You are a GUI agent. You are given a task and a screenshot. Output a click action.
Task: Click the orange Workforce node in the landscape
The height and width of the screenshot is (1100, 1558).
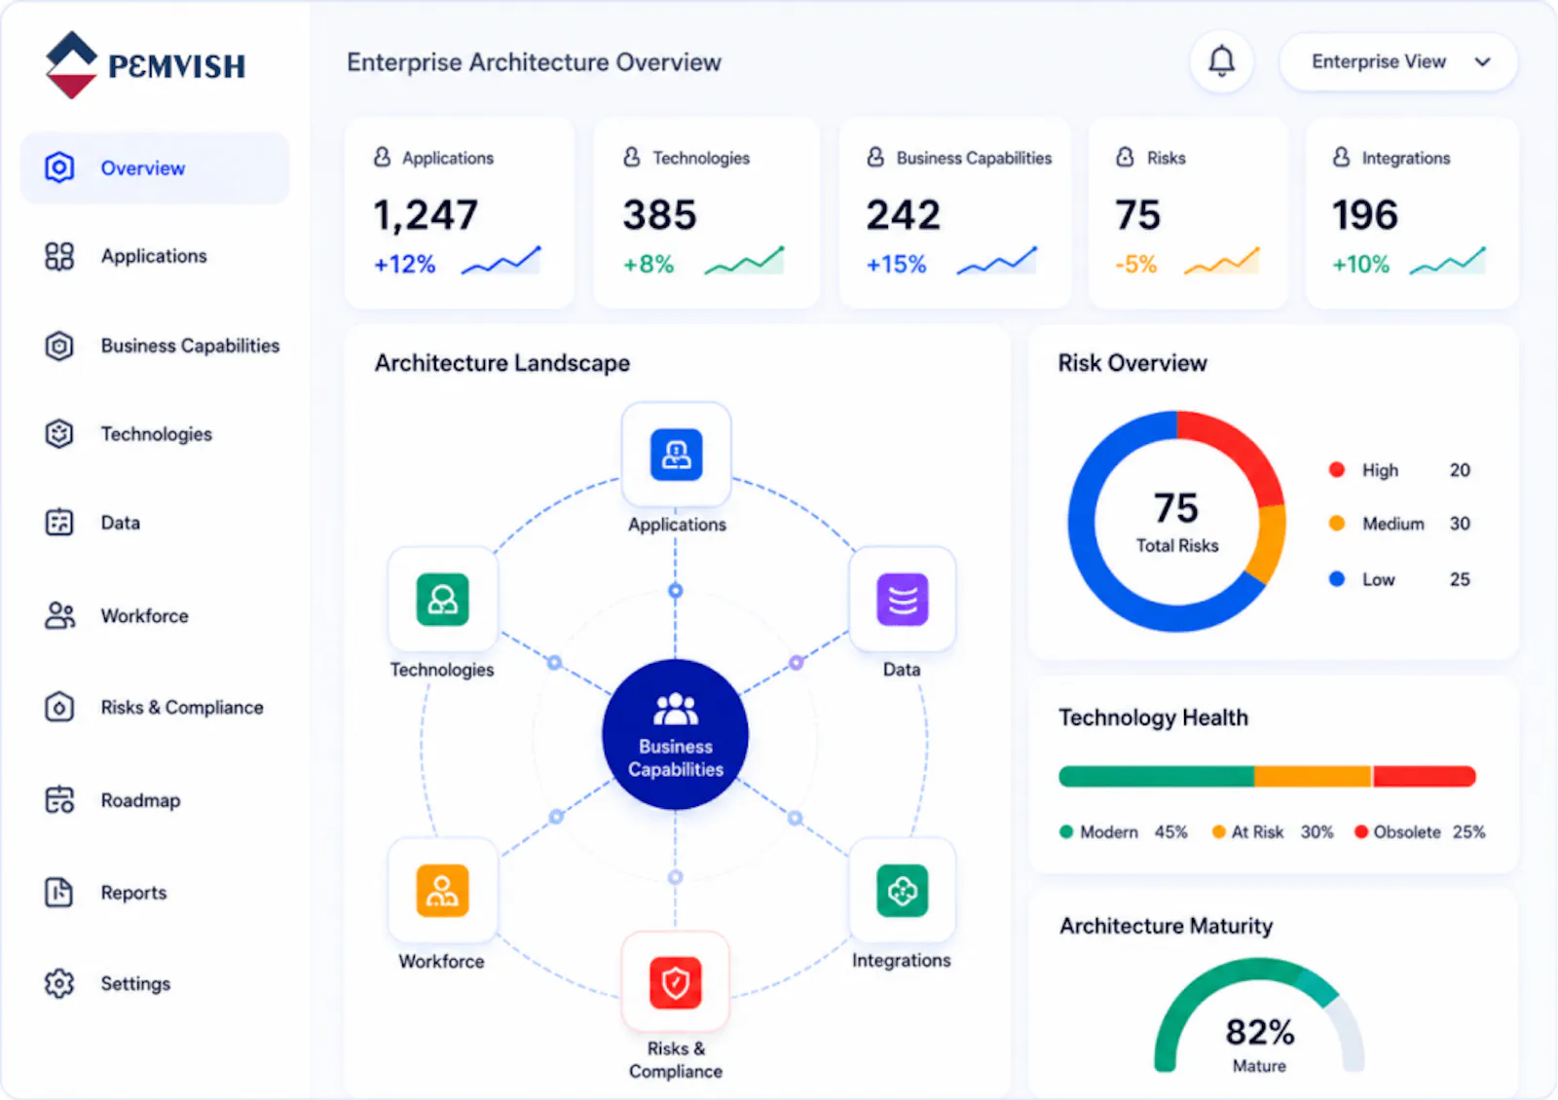click(x=442, y=890)
